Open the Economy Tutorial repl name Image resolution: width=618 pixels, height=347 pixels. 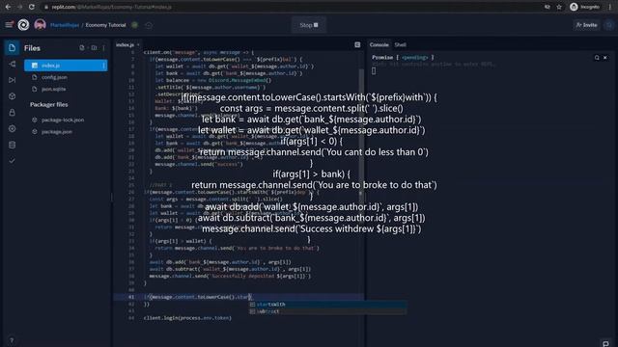105,25
